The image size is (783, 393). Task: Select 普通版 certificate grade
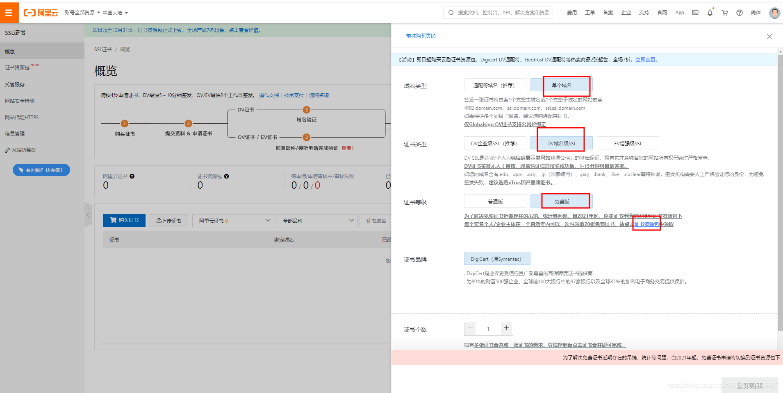(x=495, y=201)
